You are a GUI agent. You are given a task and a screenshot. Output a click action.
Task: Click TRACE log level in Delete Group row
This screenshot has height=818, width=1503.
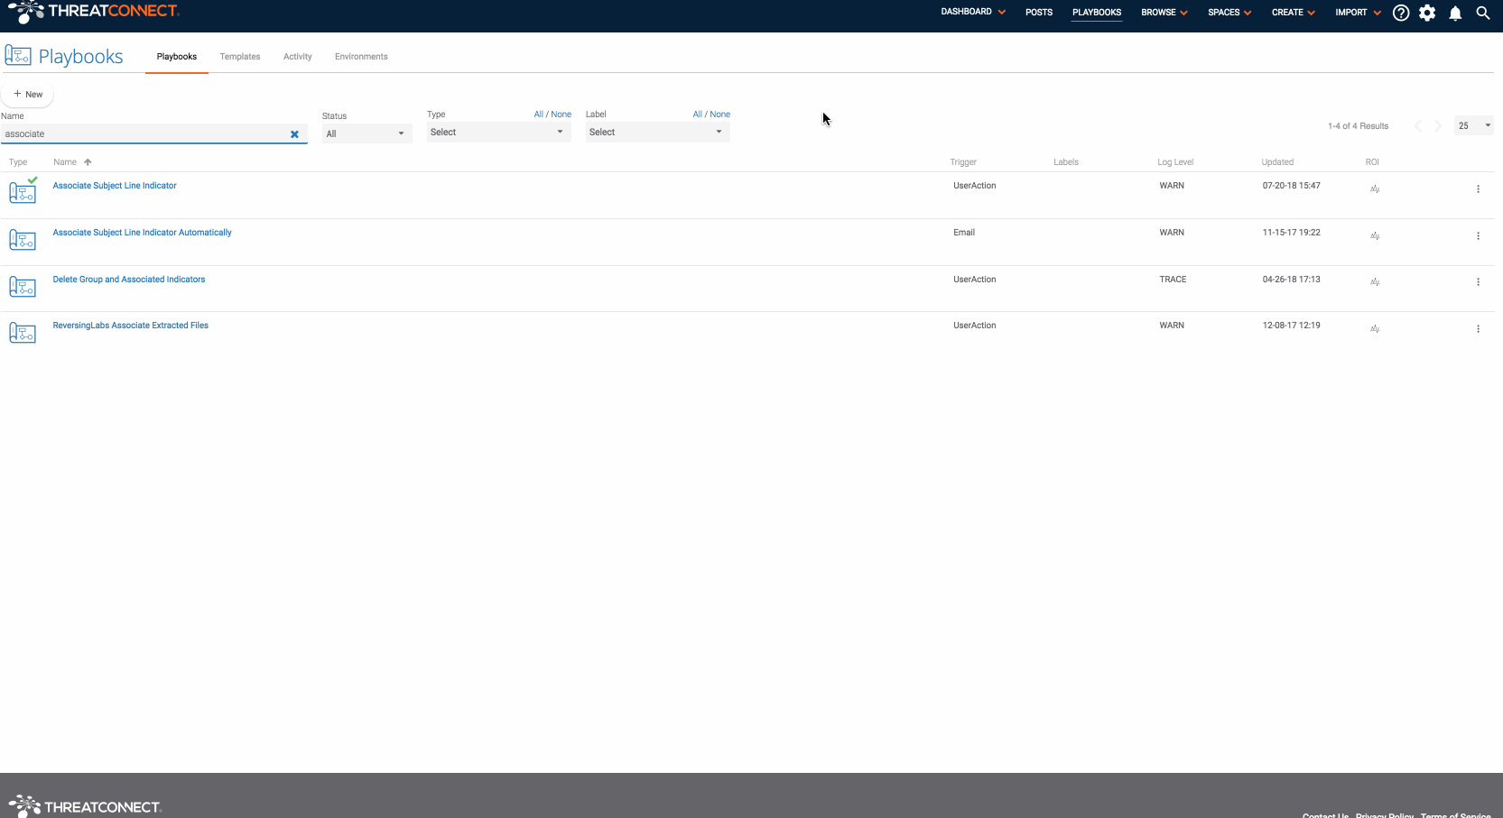tap(1173, 280)
